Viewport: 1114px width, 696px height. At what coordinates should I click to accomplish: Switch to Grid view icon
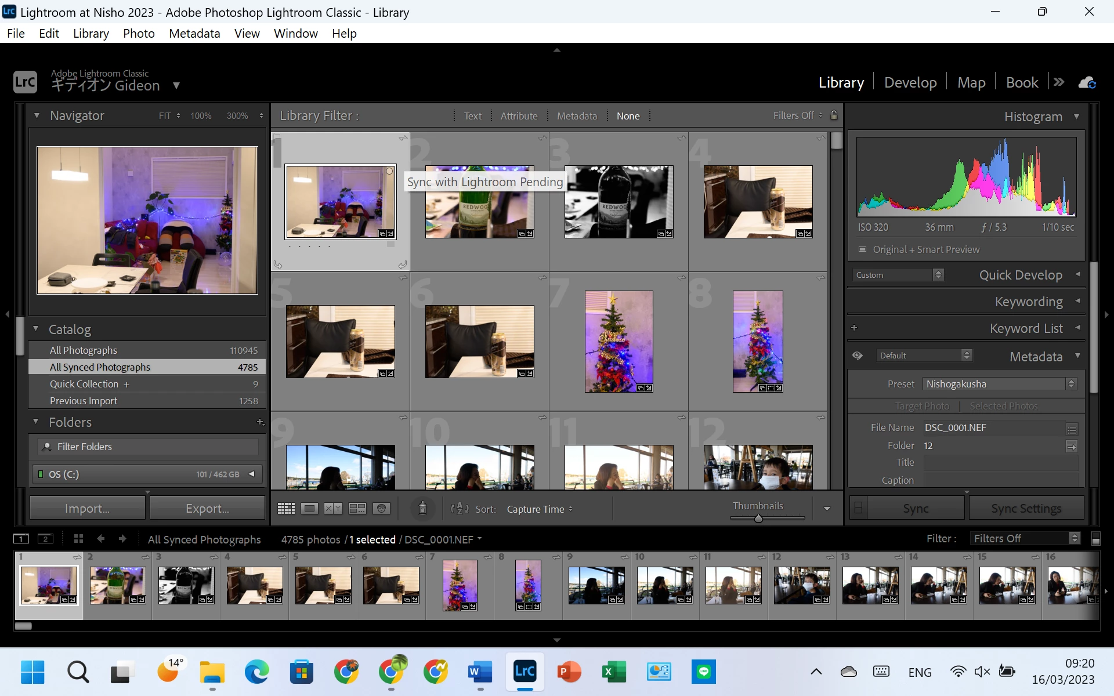(286, 509)
